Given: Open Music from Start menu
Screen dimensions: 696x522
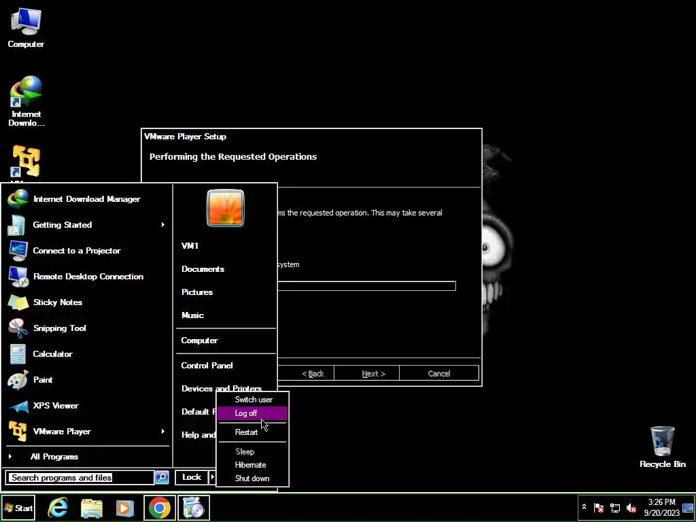Looking at the screenshot, I should tap(192, 315).
